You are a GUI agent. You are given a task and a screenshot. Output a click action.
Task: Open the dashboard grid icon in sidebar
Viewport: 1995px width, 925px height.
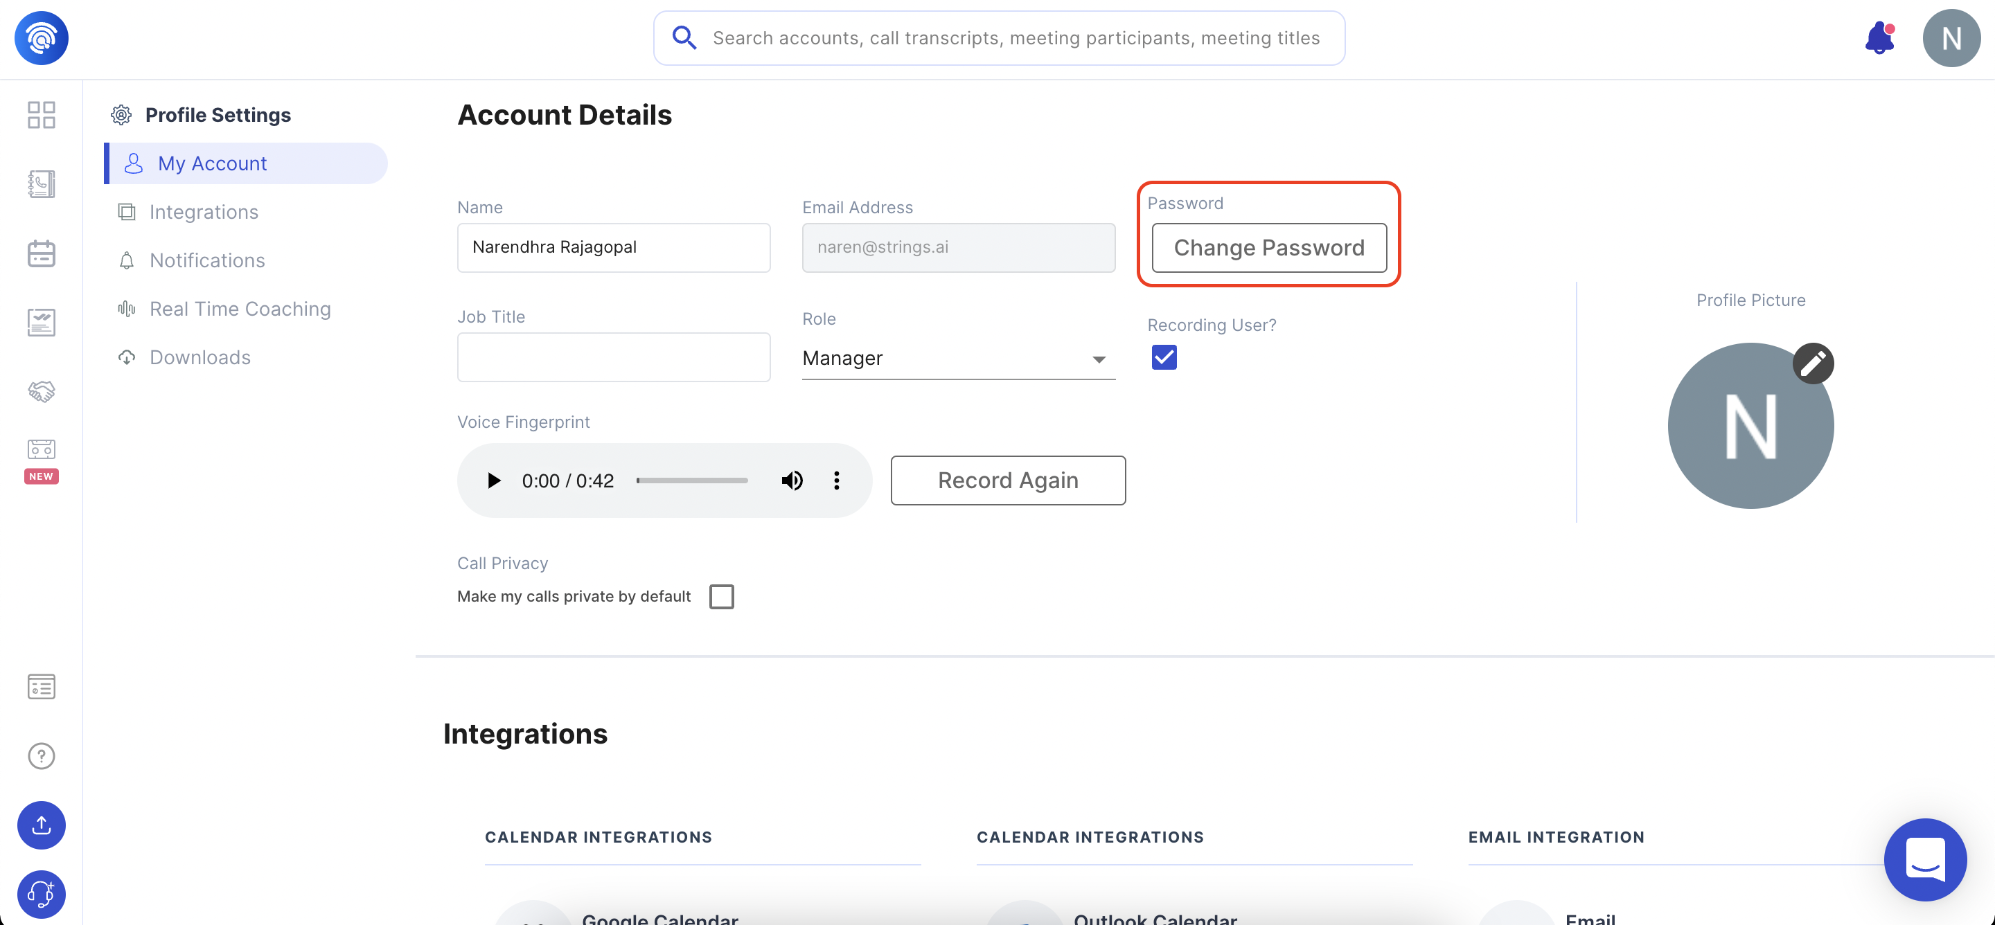(x=41, y=114)
